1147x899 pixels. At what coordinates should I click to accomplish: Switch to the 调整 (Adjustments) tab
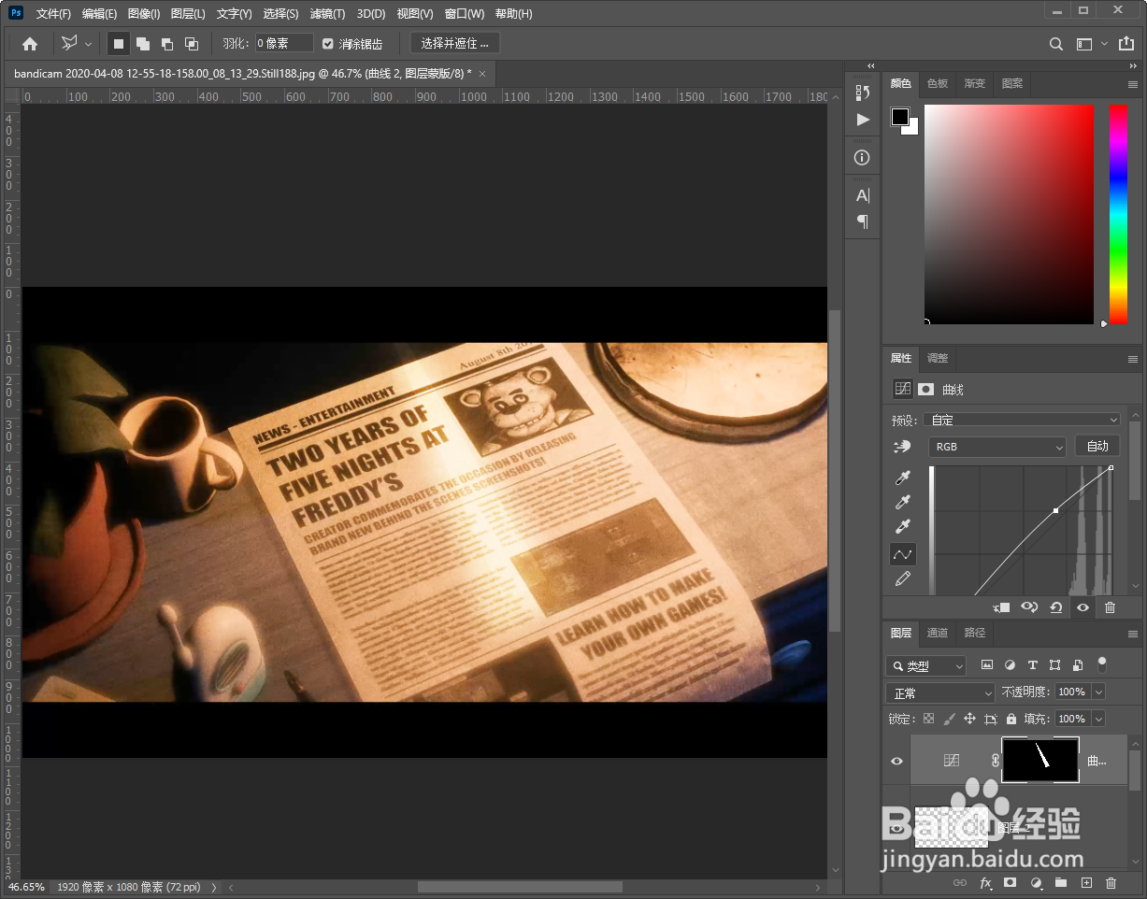coord(938,358)
